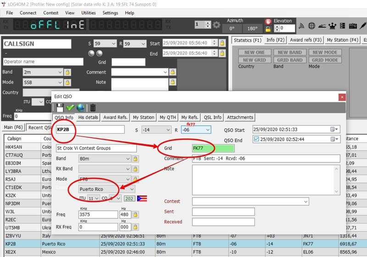Increase the Elevation stepper value
Image resolution: width=367 pixels, height=257 pixels.
pyautogui.click(x=277, y=27)
